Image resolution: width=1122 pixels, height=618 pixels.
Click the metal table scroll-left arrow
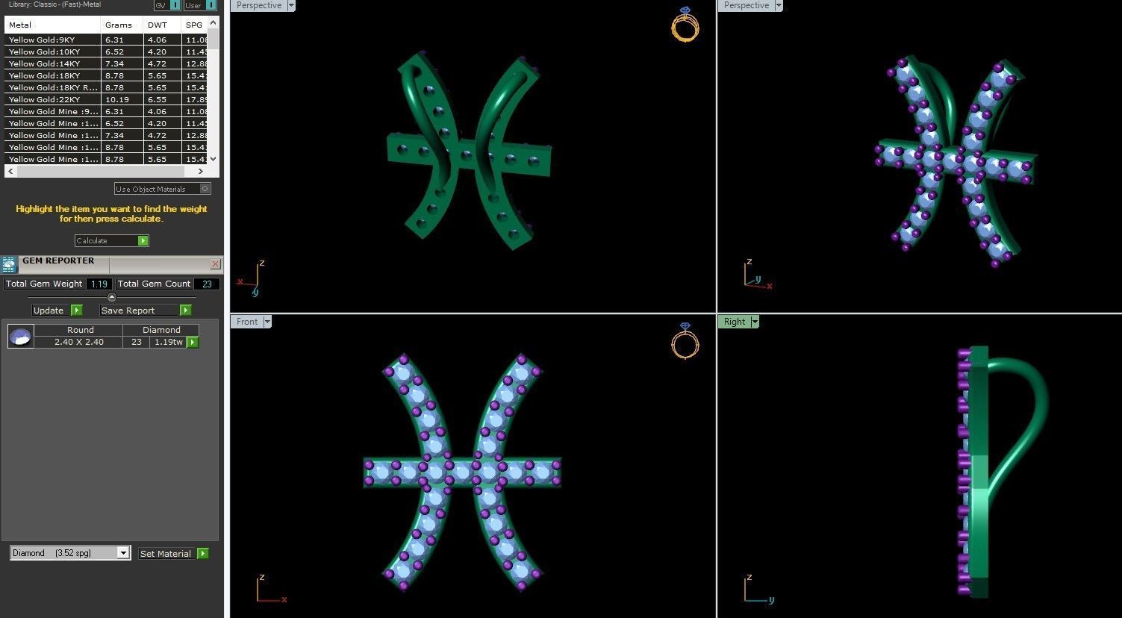tap(10, 171)
